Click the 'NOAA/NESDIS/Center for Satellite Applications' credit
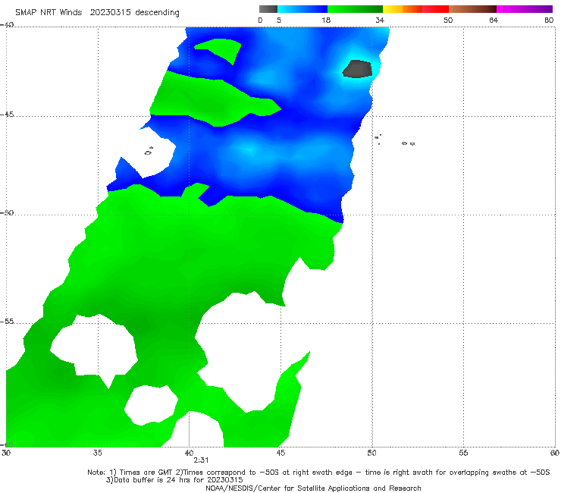This screenshot has width=561, height=493. 313,488
